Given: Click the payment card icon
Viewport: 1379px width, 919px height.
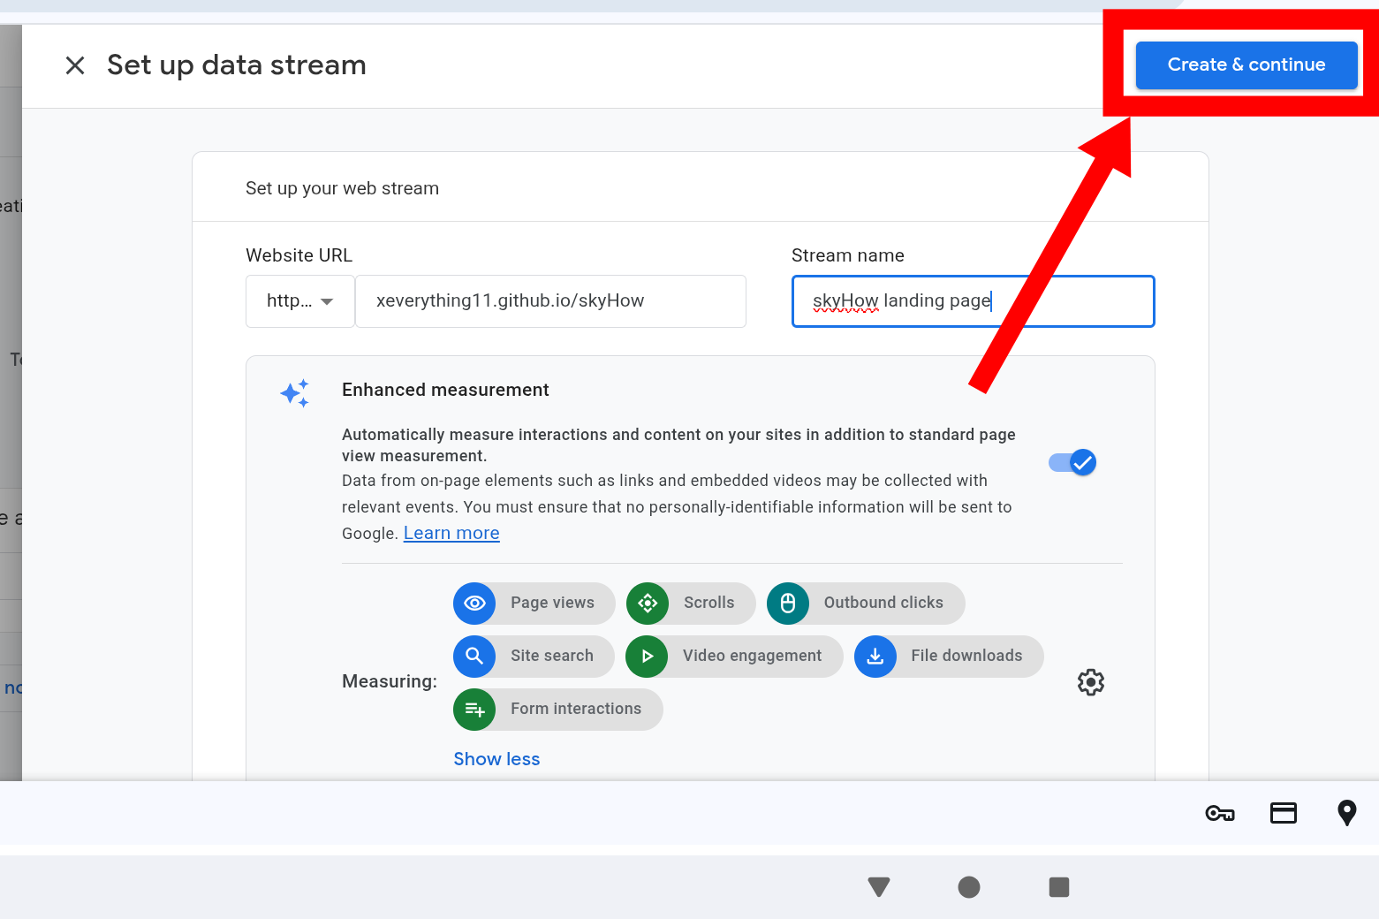Looking at the screenshot, I should [x=1283, y=813].
